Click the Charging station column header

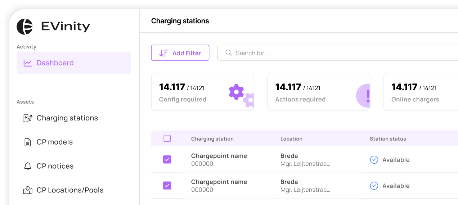(x=212, y=139)
